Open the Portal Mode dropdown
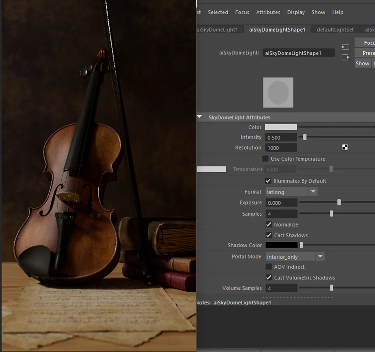375x352 pixels. (x=294, y=257)
